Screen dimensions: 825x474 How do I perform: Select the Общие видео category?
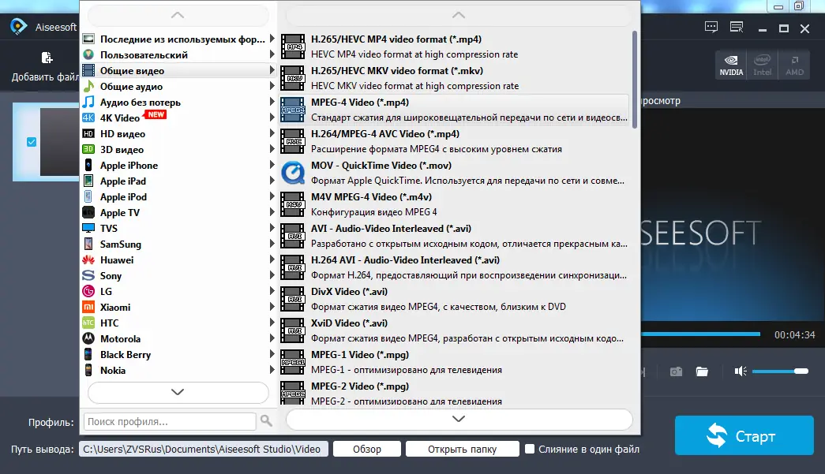coord(178,70)
